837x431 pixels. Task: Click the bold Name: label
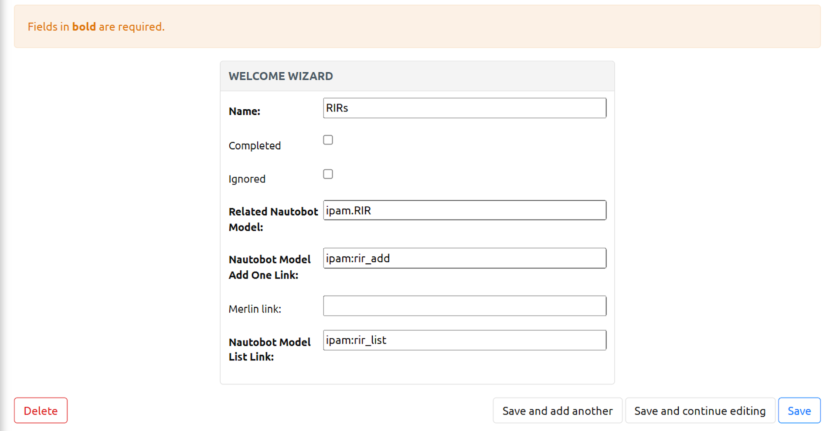click(244, 111)
